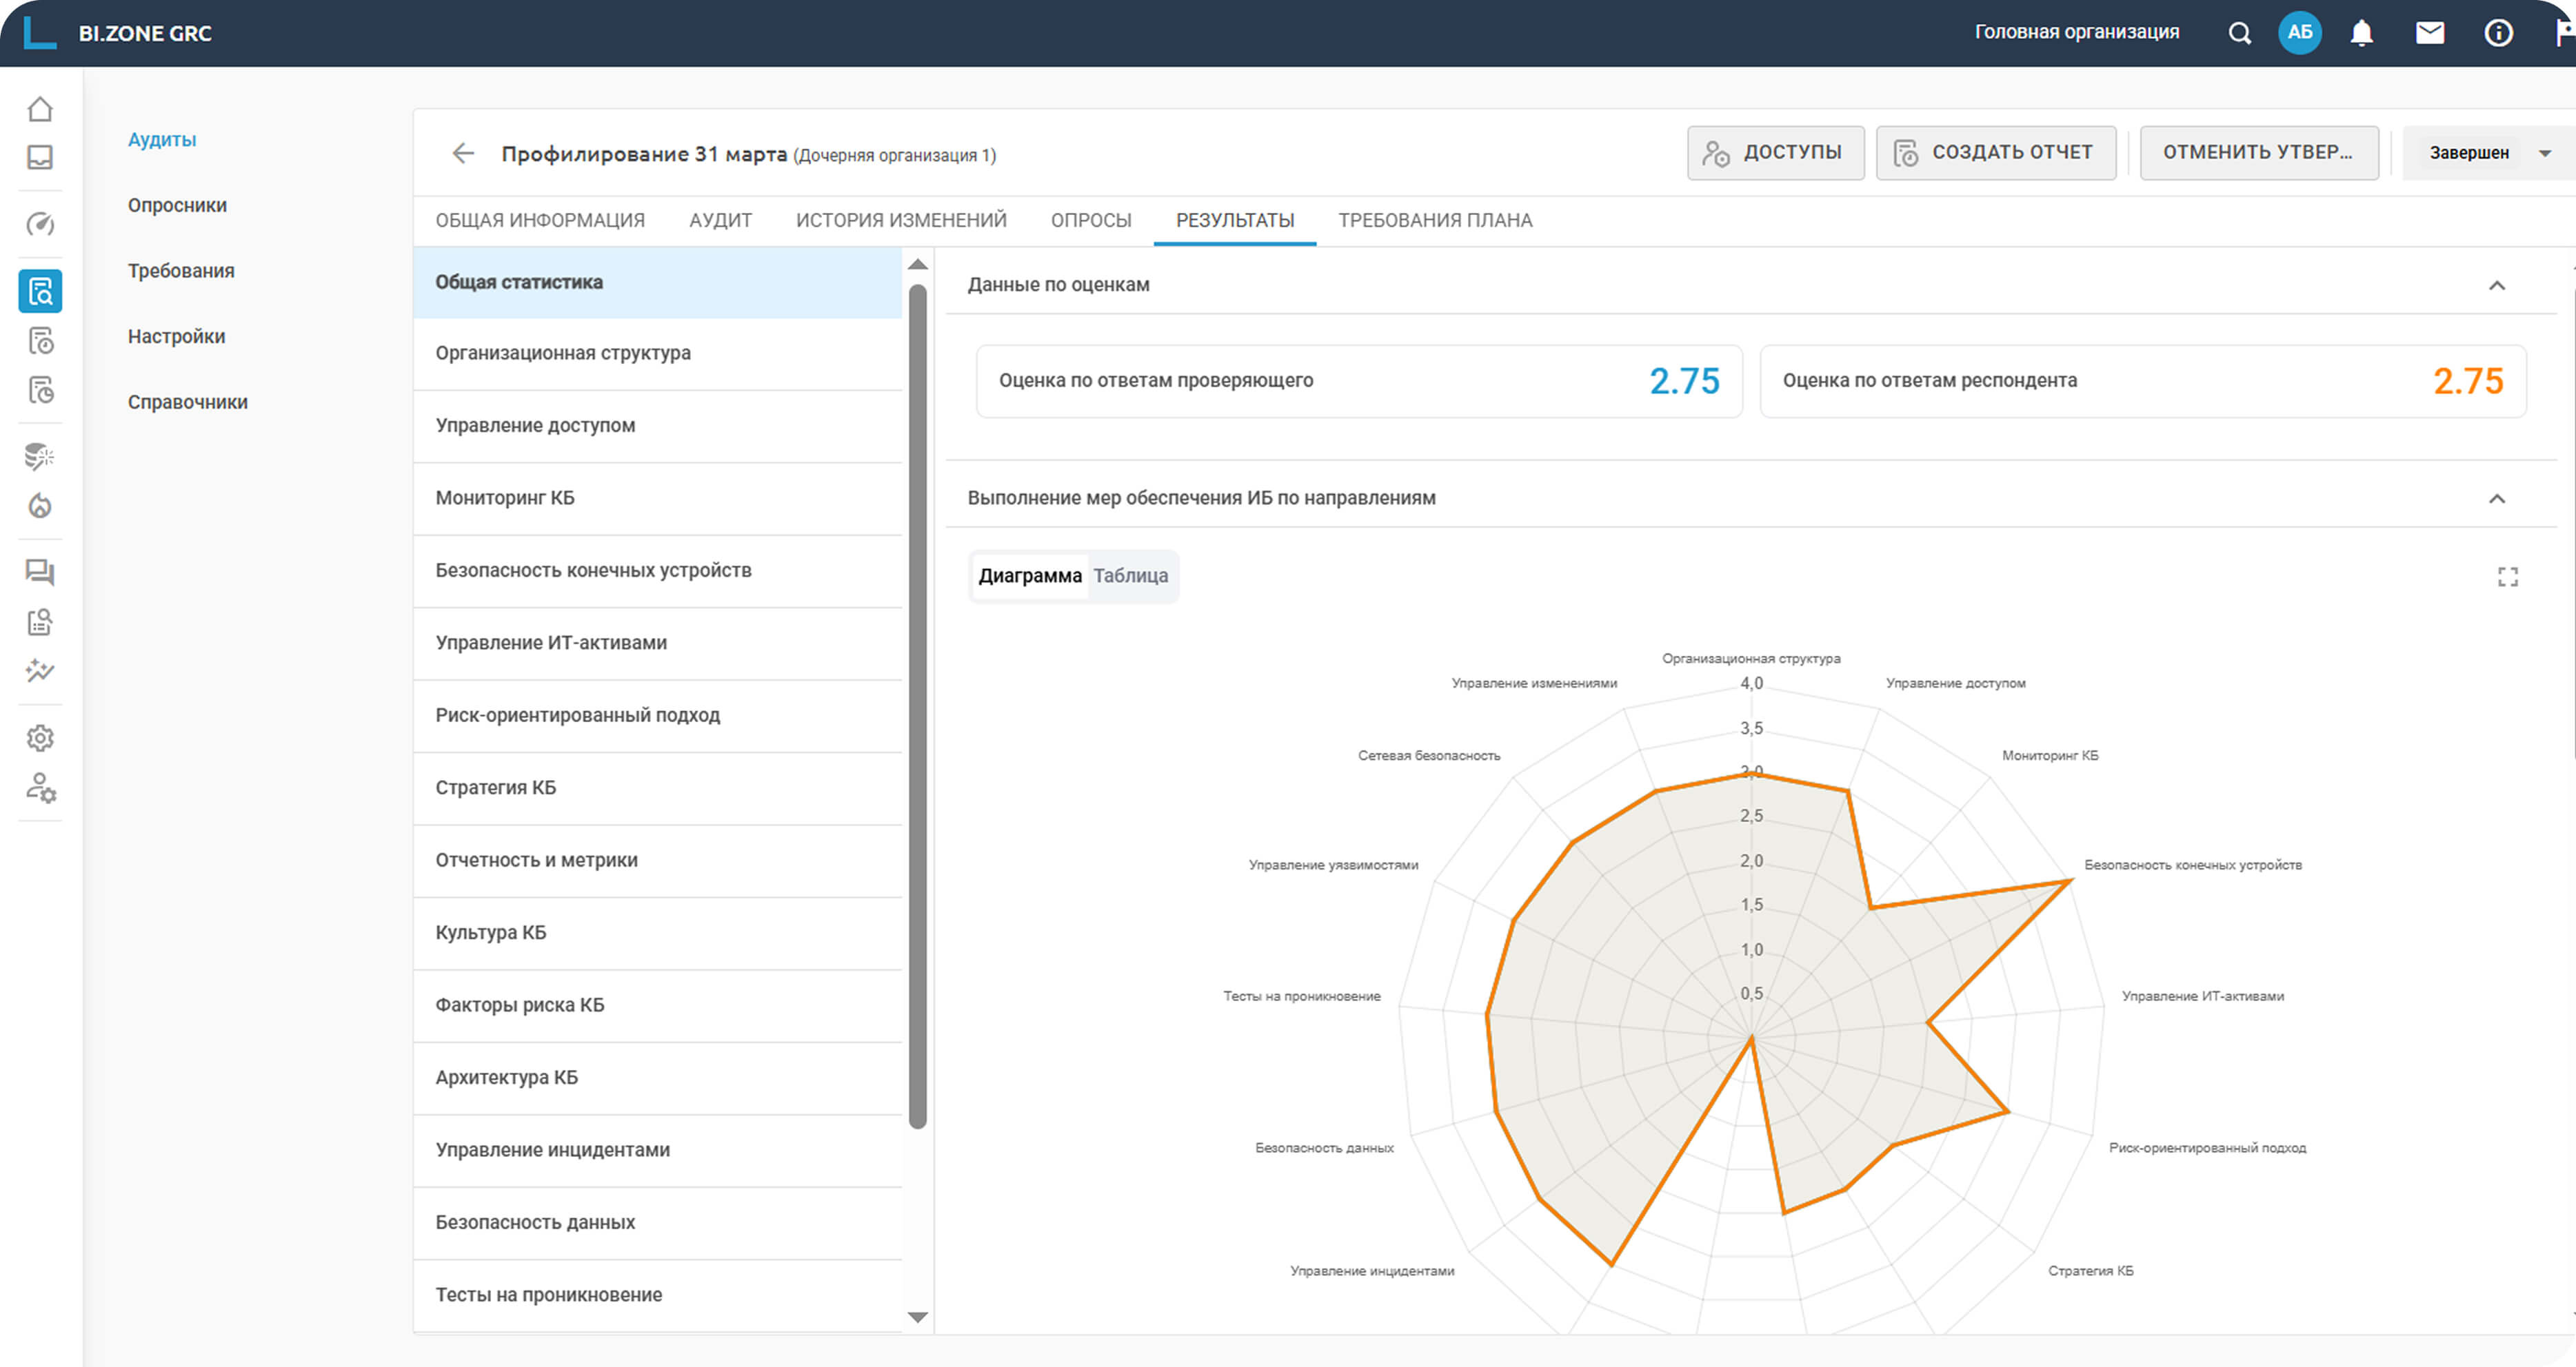Go to Требования in the side menu
Screen dimensions: 2576x1367
[x=181, y=271]
